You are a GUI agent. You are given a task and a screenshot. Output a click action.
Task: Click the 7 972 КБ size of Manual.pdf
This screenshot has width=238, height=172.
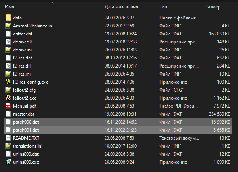[x=222, y=106]
